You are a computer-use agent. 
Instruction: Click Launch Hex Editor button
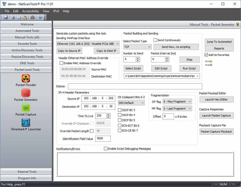pyautogui.click(x=216, y=99)
